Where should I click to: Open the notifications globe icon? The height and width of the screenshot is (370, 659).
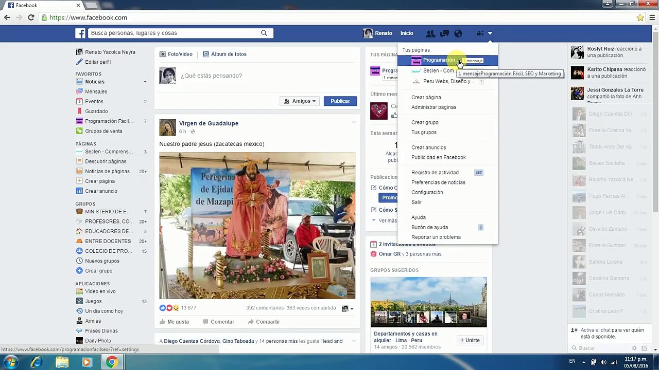458,33
